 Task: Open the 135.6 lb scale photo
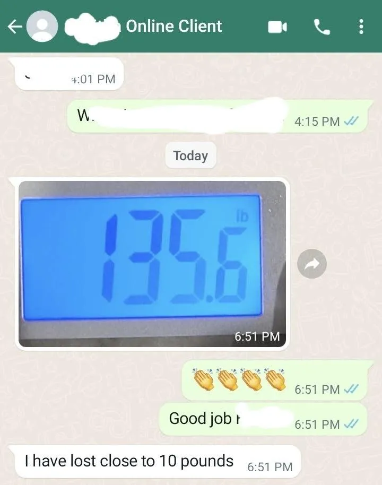pyautogui.click(x=152, y=264)
